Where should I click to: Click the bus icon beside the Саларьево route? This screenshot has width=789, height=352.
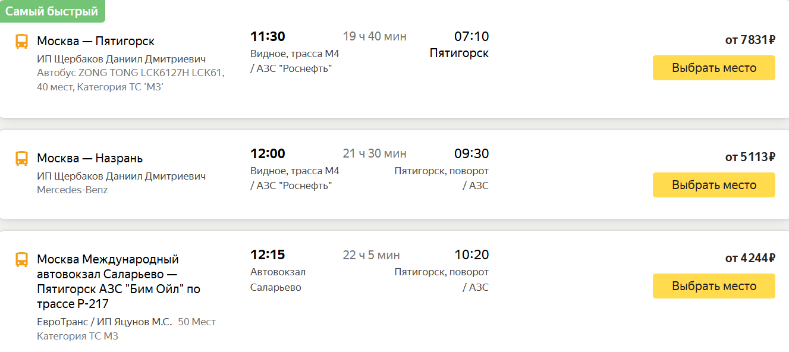click(21, 260)
